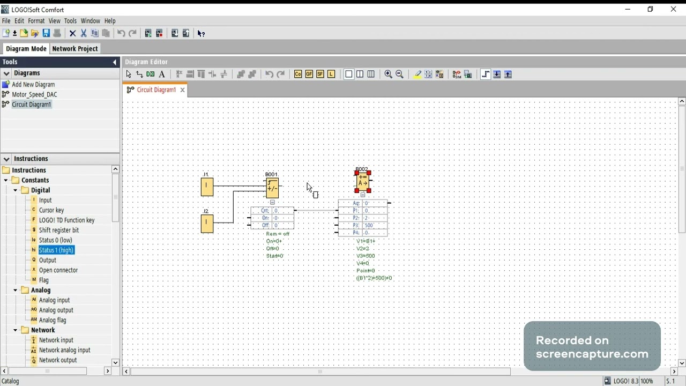This screenshot has width=686, height=386.
Task: Split editor into two windows
Action: 360,75
